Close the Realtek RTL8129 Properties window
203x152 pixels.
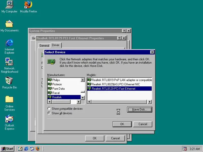pos(124,38)
